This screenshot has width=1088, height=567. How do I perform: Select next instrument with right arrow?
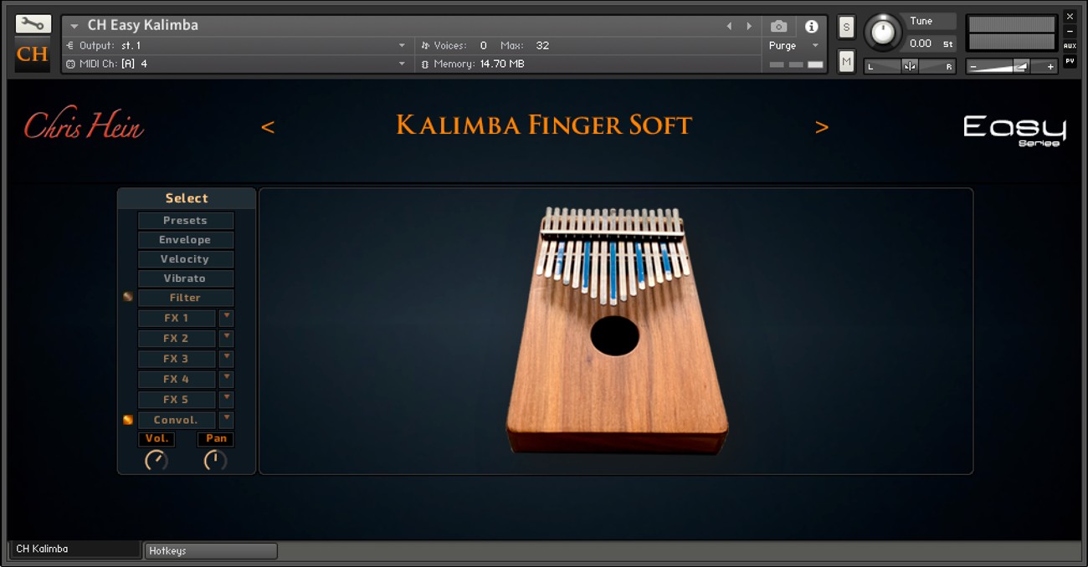pos(749,26)
